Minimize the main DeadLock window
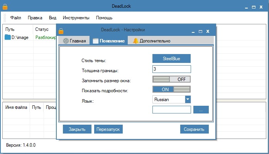This screenshot has width=269, height=154. tap(246, 7)
